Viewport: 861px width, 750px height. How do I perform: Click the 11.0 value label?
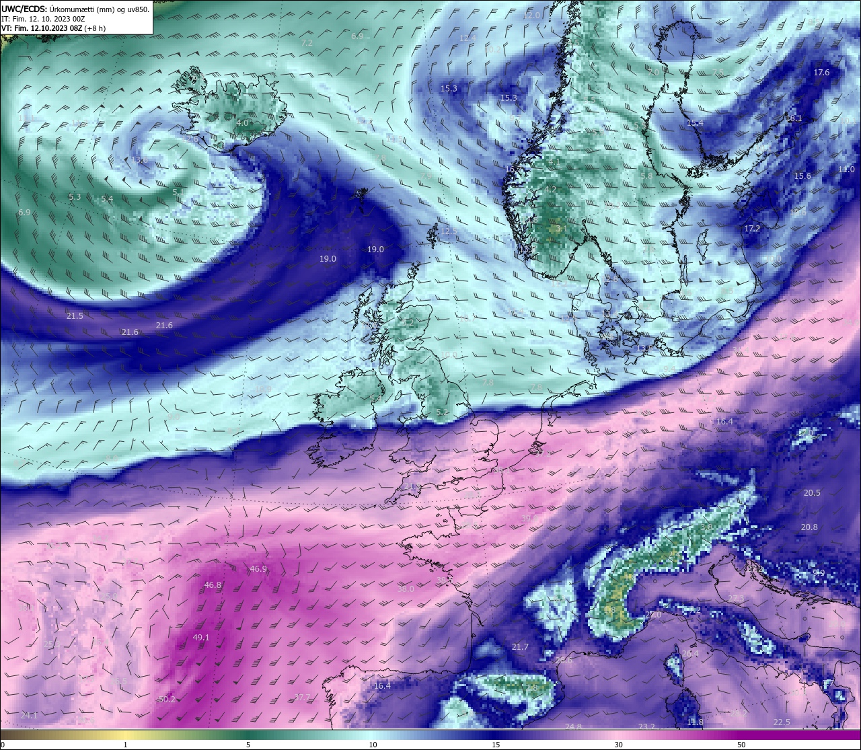846,169
